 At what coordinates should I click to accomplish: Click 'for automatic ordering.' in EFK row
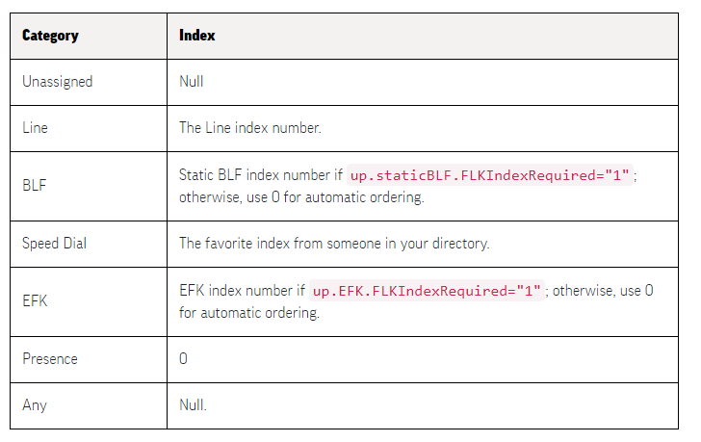(249, 313)
